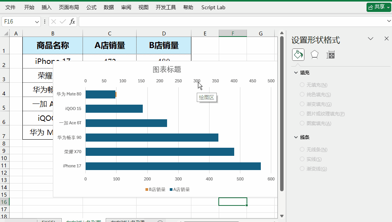Click the 商品名称 header cell
Viewport: 392px width, 222px height.
click(53, 45)
